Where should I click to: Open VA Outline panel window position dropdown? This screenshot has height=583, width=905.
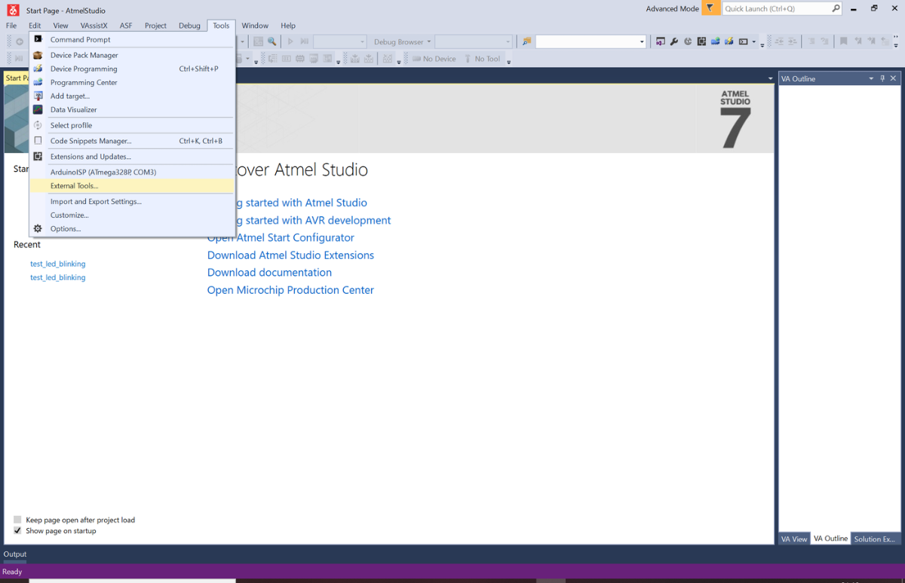tap(872, 78)
